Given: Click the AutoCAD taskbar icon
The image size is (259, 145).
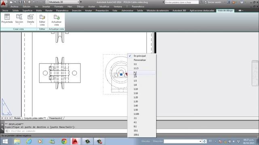Looking at the screenshot, I should (75, 141).
